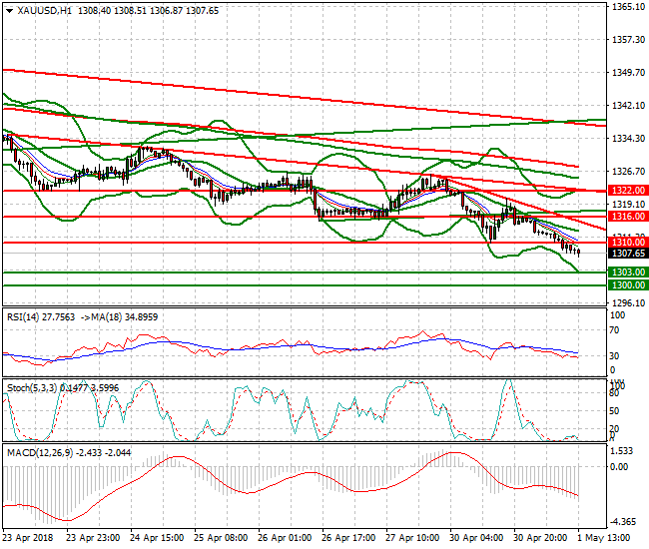Viewport: 649px width, 549px height.
Task: Click the 24 Apr 15:00 time axis label
Action: [x=157, y=538]
